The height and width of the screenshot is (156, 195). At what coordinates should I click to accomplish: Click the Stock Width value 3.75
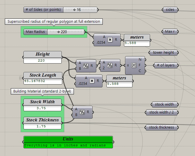tap(41, 108)
